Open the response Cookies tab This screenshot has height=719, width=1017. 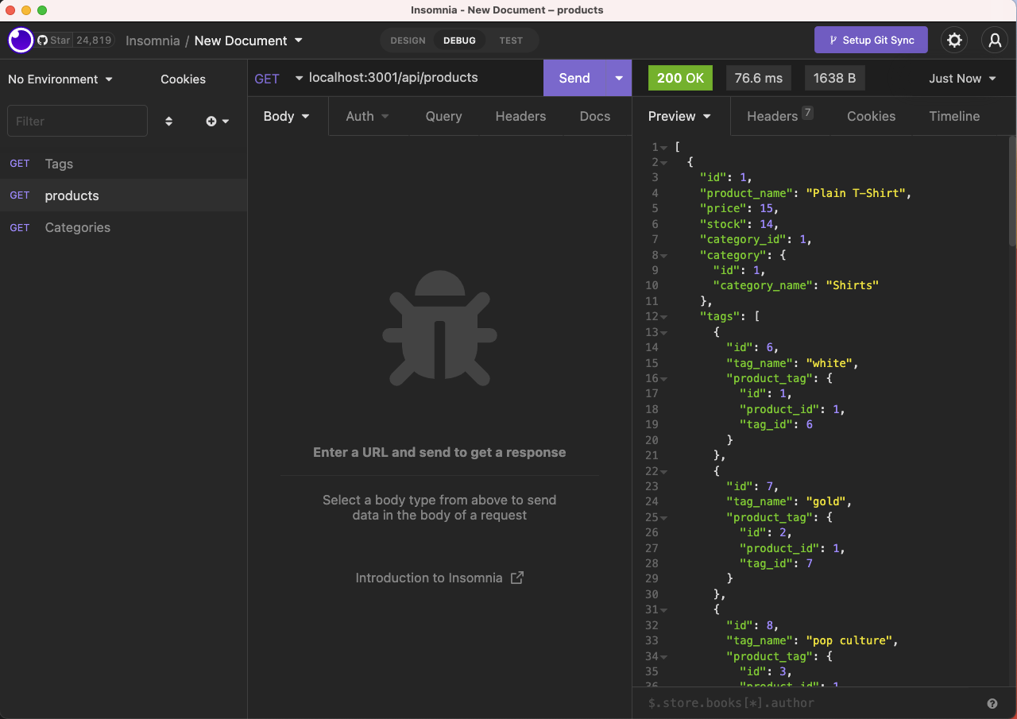pyautogui.click(x=871, y=116)
